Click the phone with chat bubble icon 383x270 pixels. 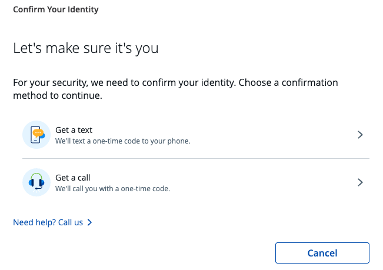tap(36, 135)
